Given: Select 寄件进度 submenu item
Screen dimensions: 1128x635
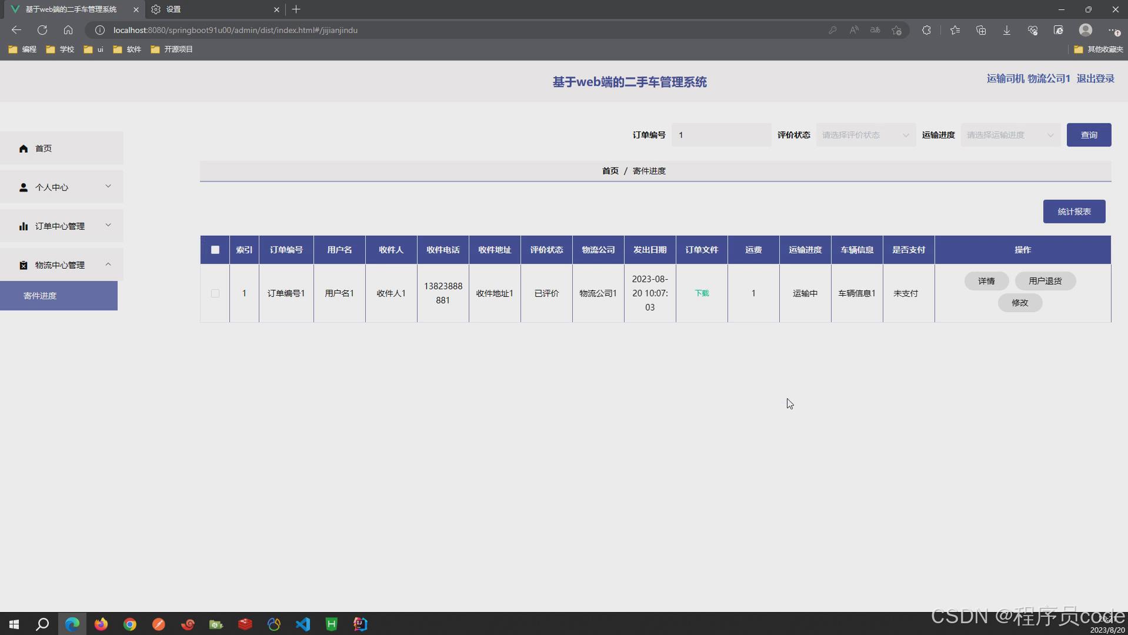Looking at the screenshot, I should [x=59, y=296].
